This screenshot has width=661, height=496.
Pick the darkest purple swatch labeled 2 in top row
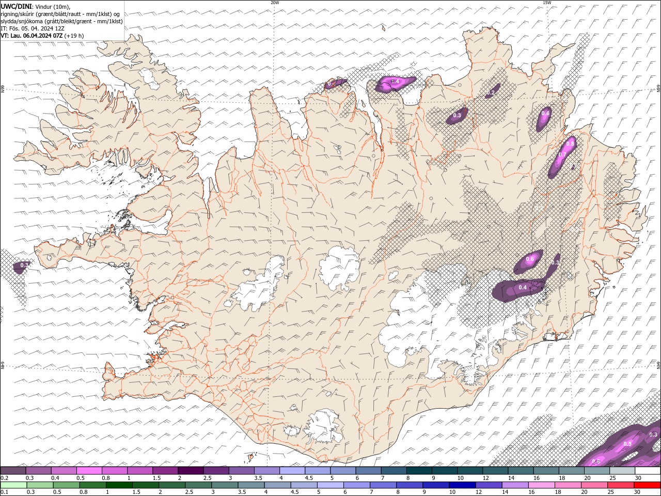coord(191,471)
